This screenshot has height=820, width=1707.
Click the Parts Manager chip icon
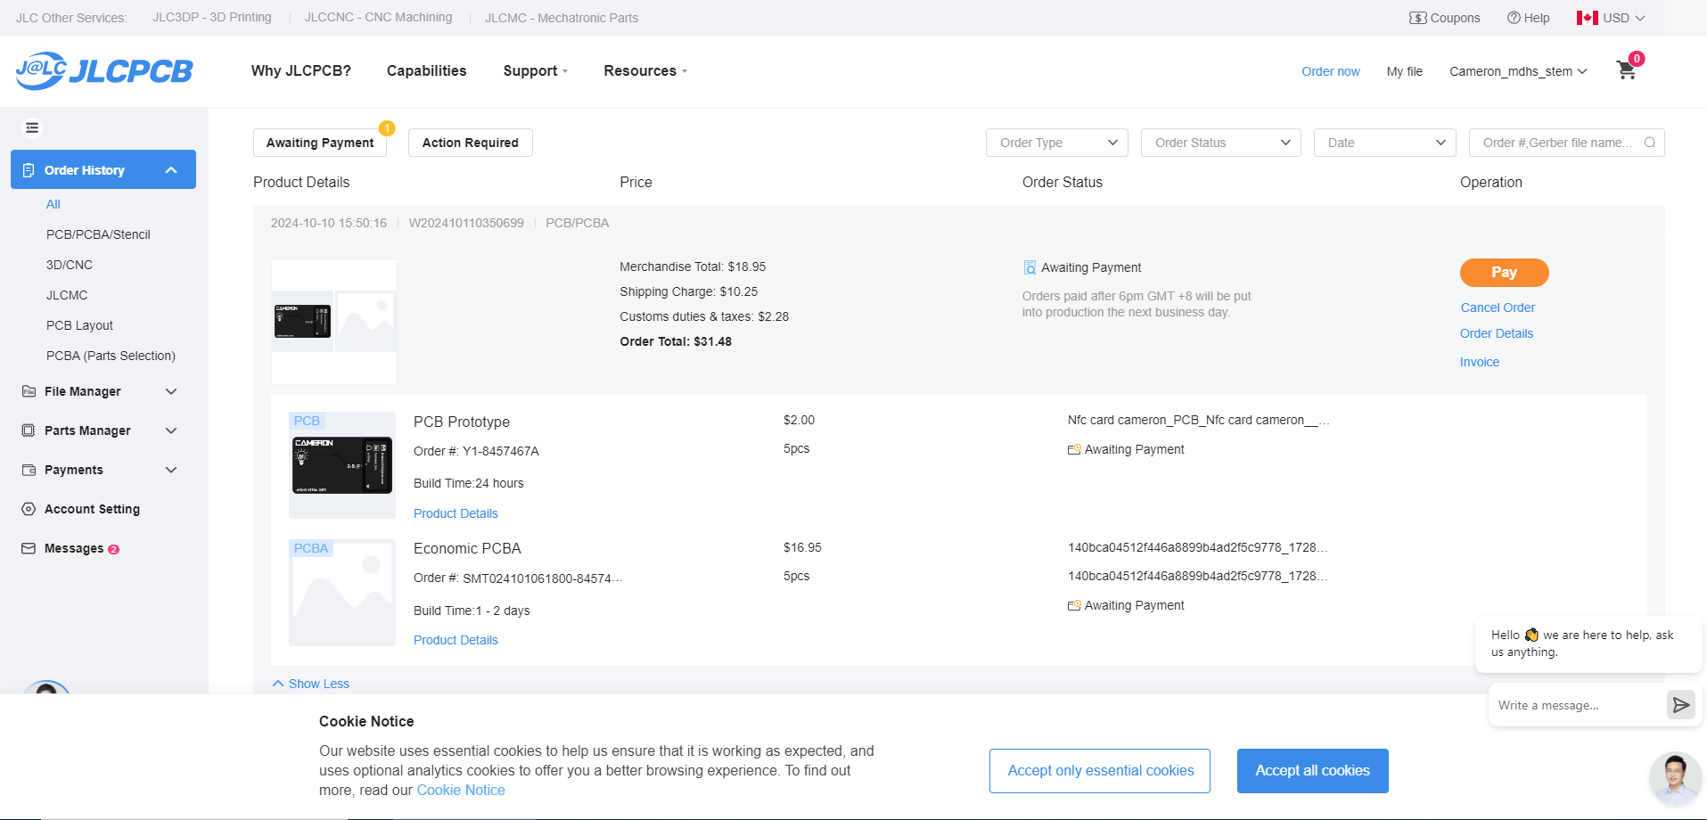29,430
